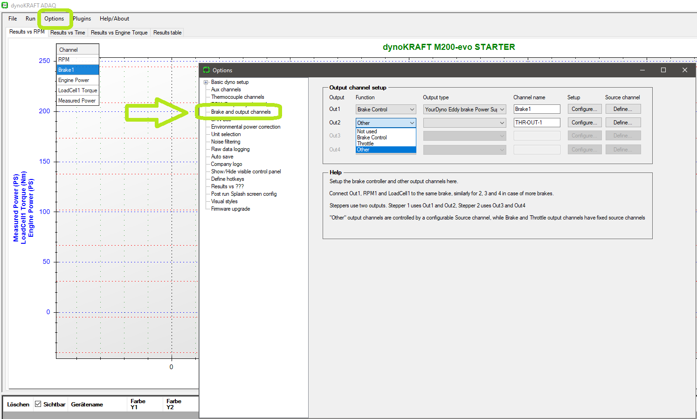
Task: Select Results vs ??? tree item
Action: (x=228, y=186)
